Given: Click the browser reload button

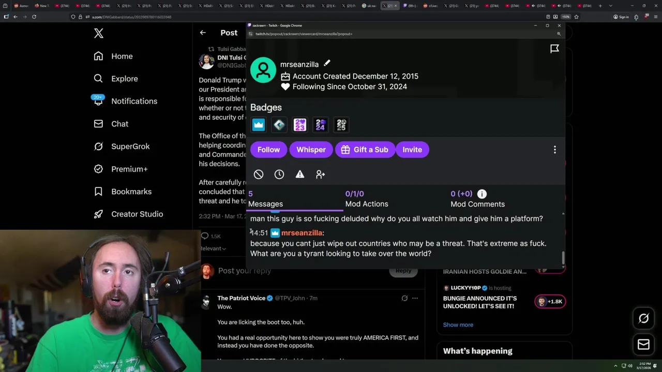Looking at the screenshot, I should (34, 17).
